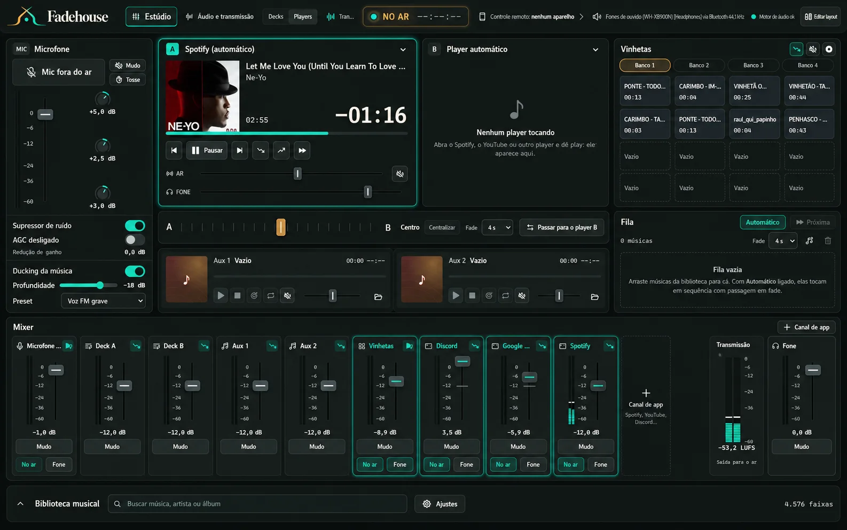Image resolution: width=847 pixels, height=530 pixels.
Task: Collapse the Biblioteca musical panel
Action: [20, 504]
